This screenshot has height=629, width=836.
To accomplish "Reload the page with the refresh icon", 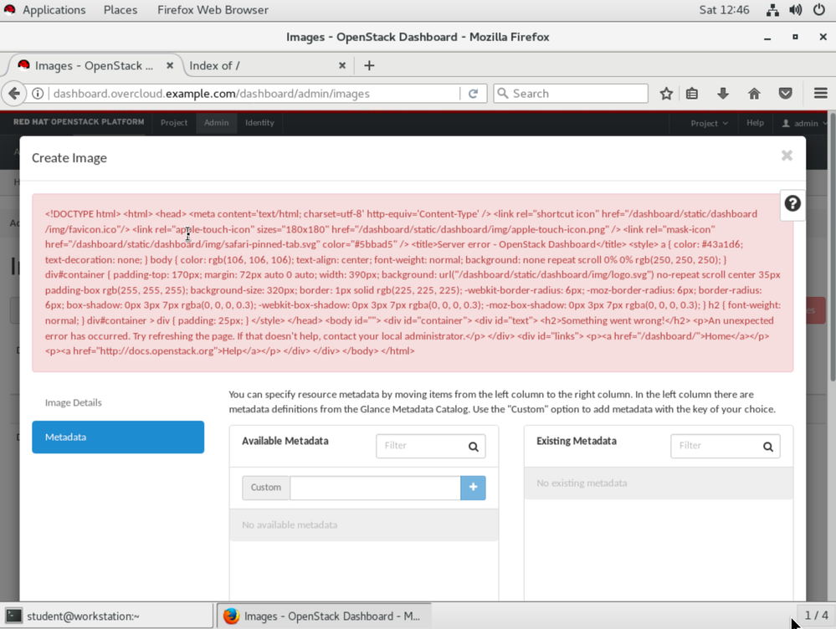I will click(473, 94).
